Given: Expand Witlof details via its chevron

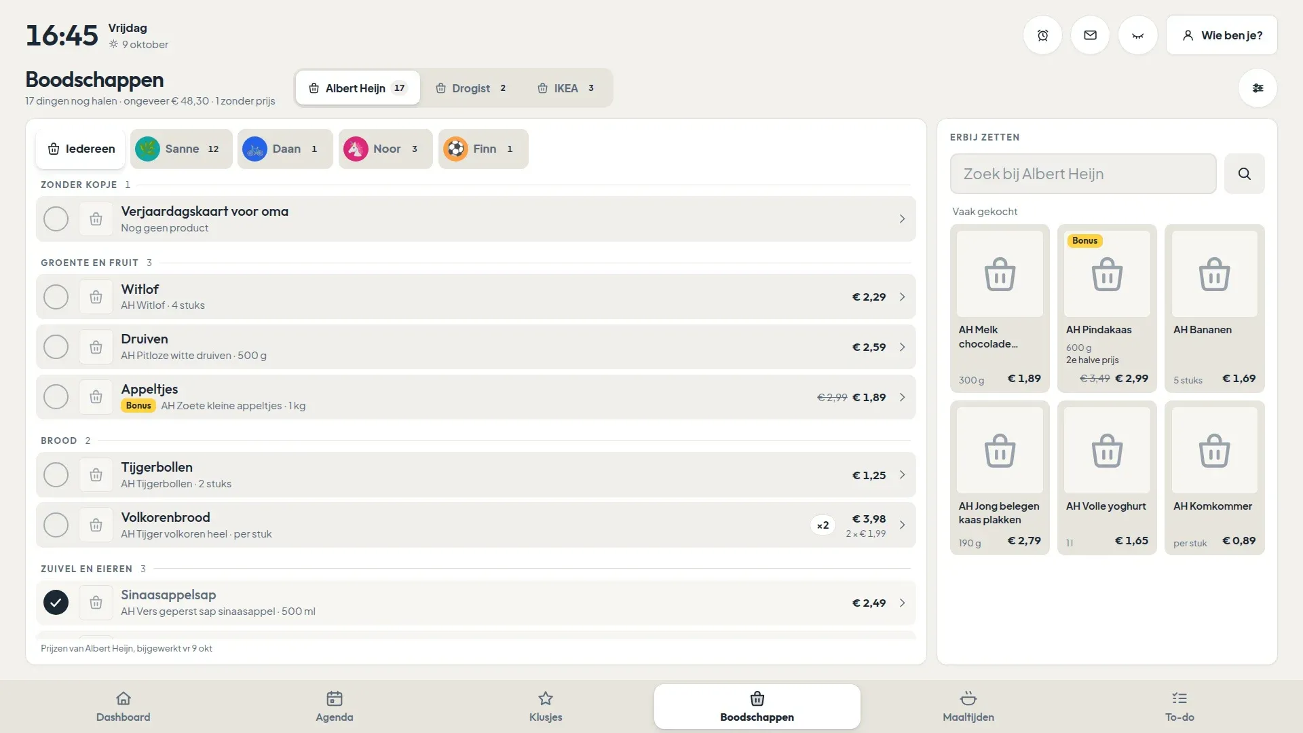Looking at the screenshot, I should [x=902, y=297].
